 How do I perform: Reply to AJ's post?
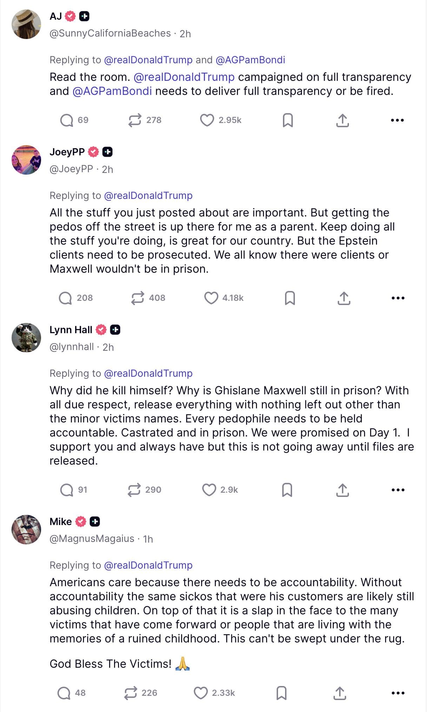[x=67, y=120]
